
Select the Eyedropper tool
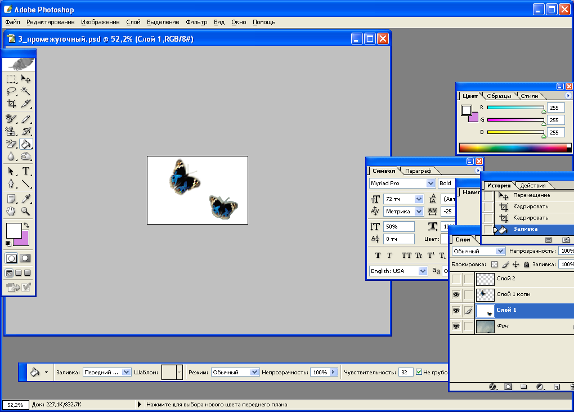tap(26, 199)
